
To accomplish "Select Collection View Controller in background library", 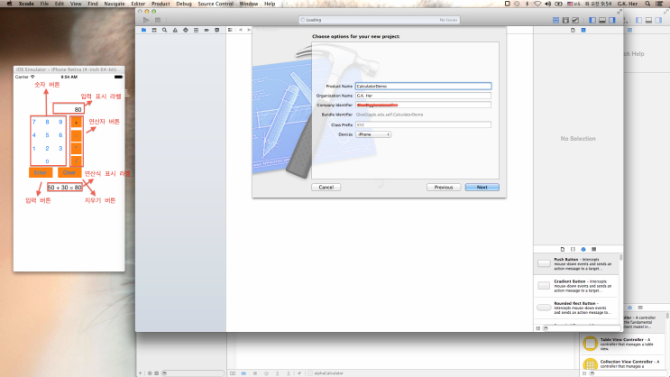I will tap(622, 363).
